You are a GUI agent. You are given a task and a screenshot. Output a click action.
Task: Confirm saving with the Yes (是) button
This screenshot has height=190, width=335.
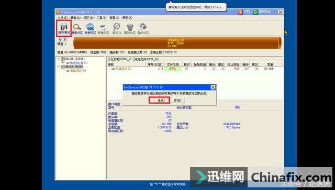click(x=160, y=100)
